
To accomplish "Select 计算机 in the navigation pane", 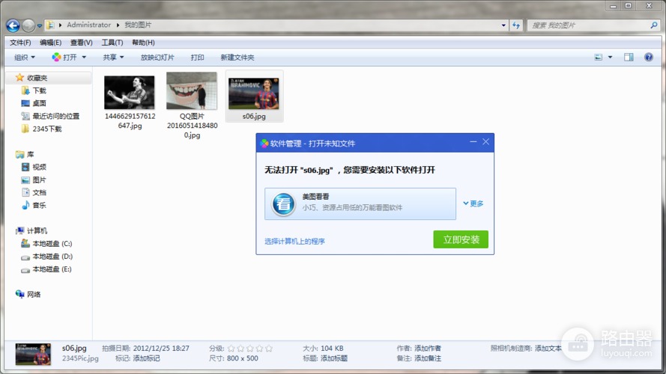I will [x=37, y=230].
